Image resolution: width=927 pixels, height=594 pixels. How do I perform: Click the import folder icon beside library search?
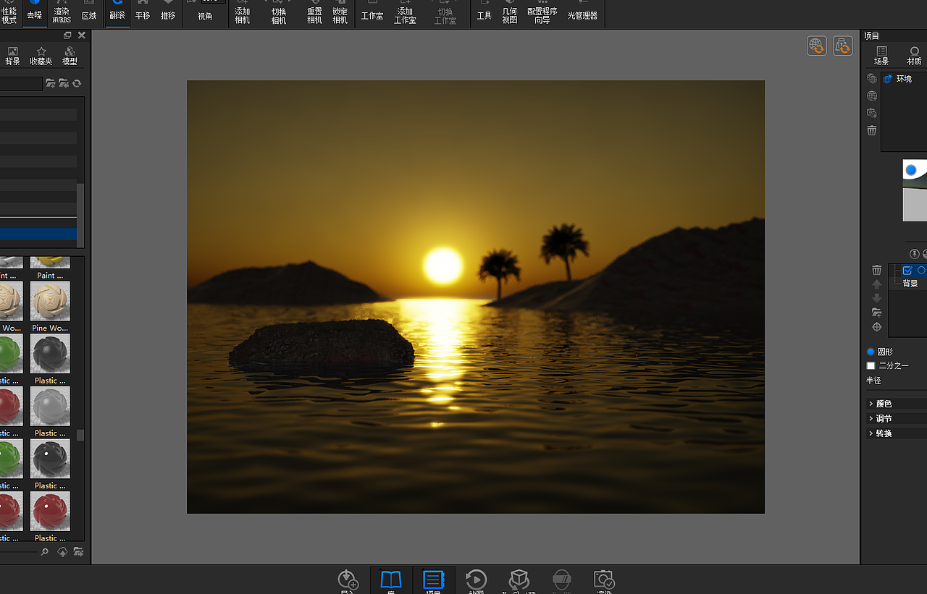click(x=64, y=84)
